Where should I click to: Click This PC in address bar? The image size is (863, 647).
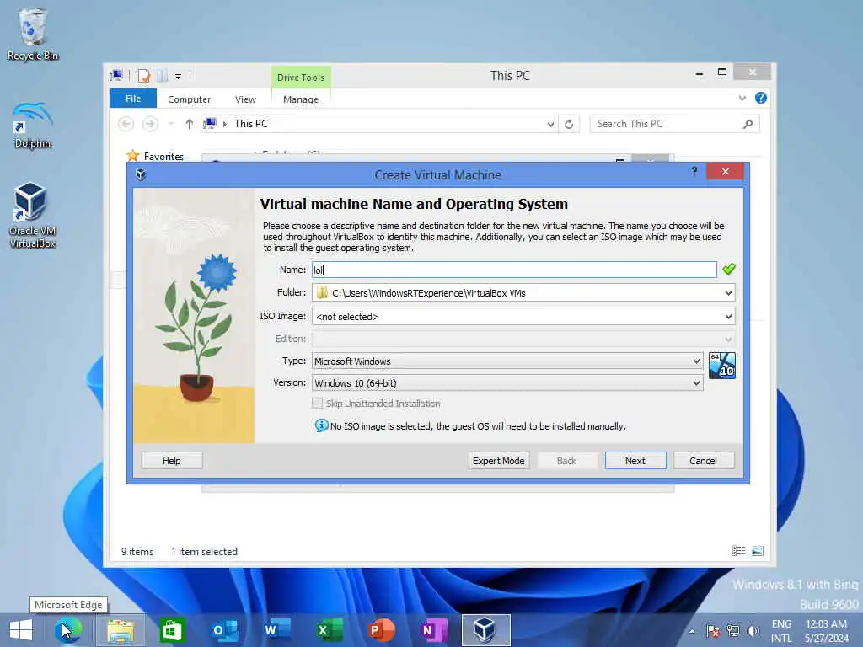tap(251, 124)
